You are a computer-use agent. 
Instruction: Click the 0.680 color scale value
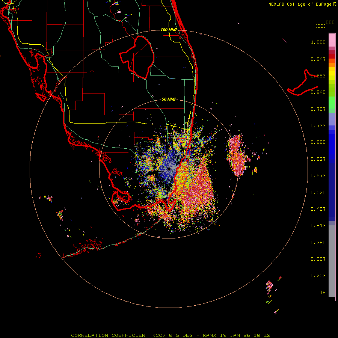coord(318,142)
